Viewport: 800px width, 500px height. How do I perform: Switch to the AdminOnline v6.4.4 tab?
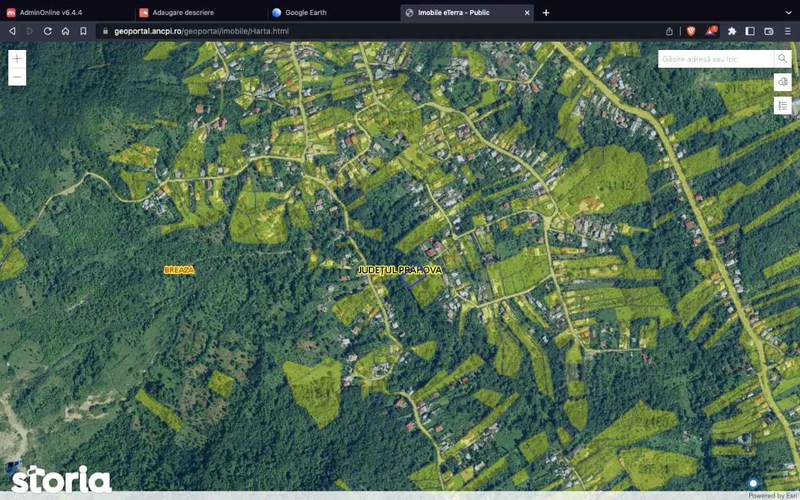(x=51, y=12)
